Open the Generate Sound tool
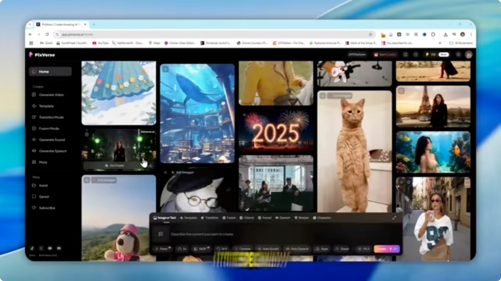This screenshot has width=501, height=281. pos(52,140)
